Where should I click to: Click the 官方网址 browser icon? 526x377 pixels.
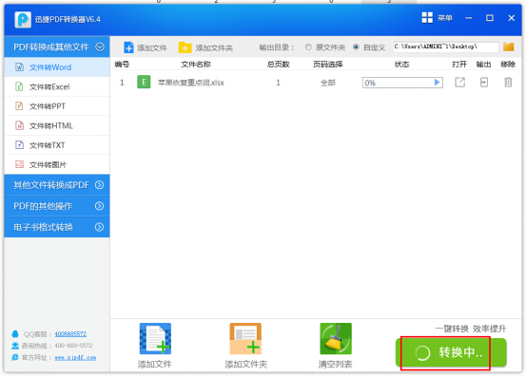[x=15, y=357]
